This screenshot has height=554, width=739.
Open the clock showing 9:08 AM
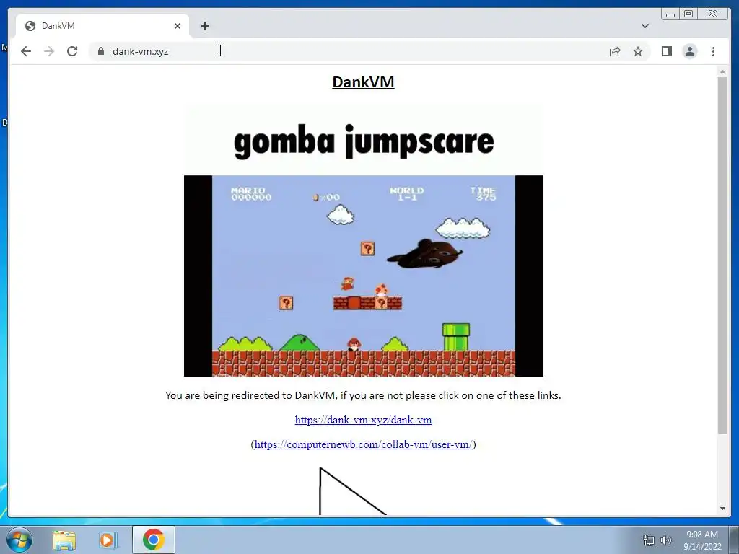pos(702,540)
